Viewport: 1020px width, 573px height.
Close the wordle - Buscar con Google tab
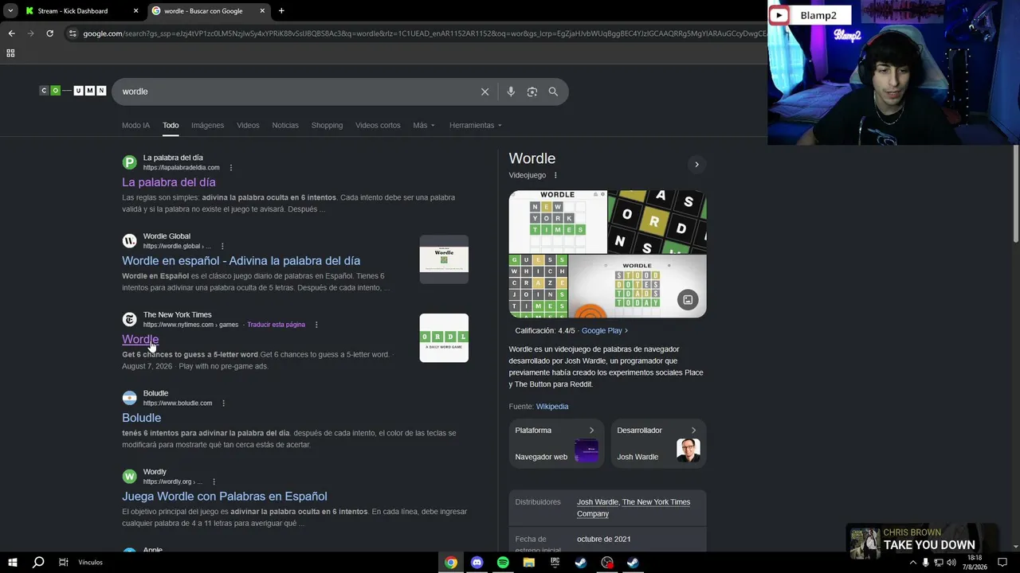pyautogui.click(x=262, y=11)
